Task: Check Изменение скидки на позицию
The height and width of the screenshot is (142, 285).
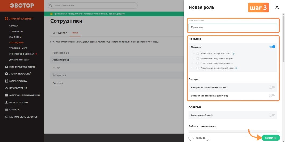Action: pyautogui.click(x=198, y=58)
